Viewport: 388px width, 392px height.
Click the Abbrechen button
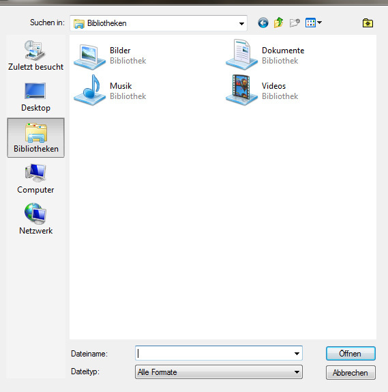tap(350, 372)
